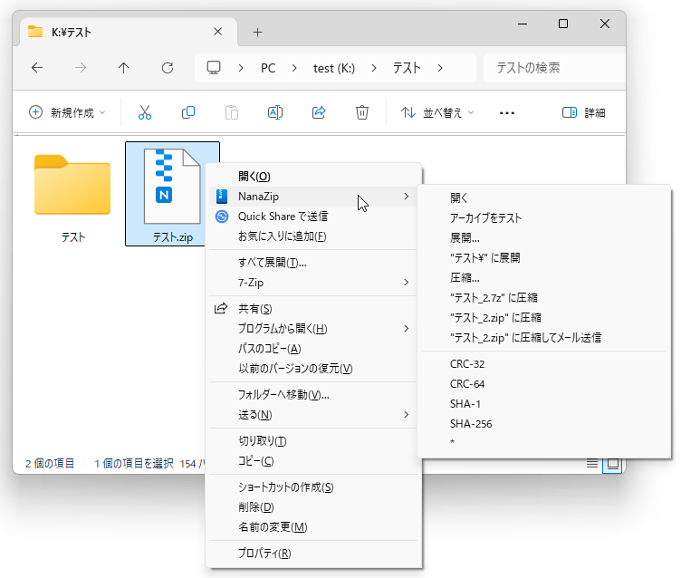Click the Copy icon in toolbar
The height and width of the screenshot is (578, 681).
(x=188, y=112)
